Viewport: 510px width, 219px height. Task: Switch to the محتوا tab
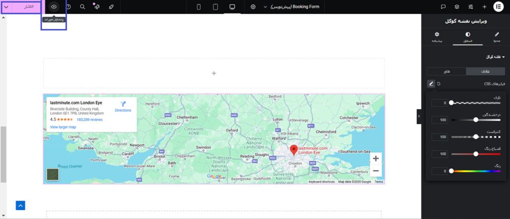496,37
